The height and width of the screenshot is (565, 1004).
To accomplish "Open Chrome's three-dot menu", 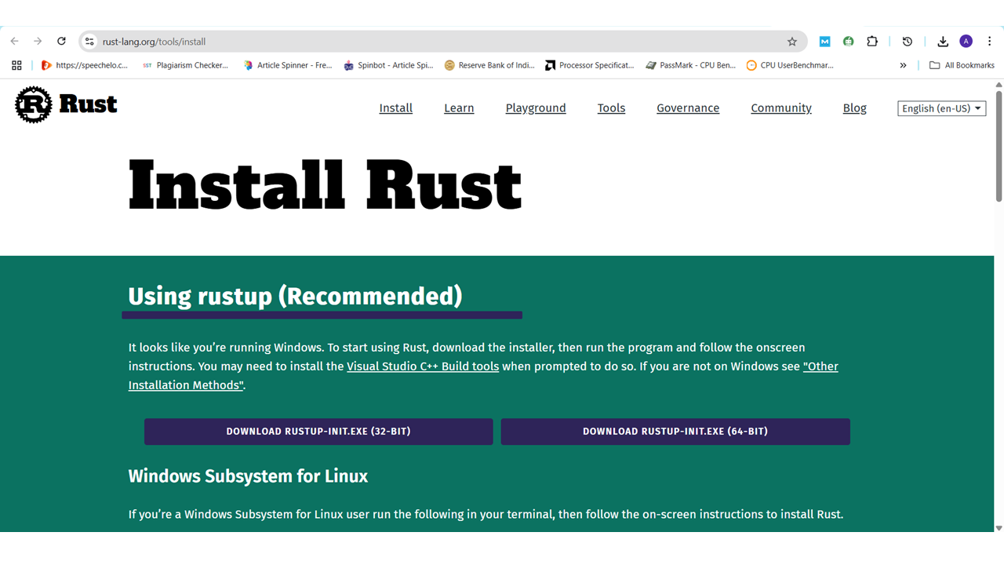I will pyautogui.click(x=990, y=42).
